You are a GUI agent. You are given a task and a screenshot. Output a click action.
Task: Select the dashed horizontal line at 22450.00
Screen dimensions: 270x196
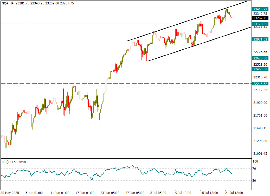(x=126, y=69)
